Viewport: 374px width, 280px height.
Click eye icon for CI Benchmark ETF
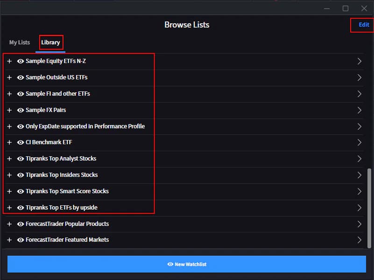tap(21, 142)
